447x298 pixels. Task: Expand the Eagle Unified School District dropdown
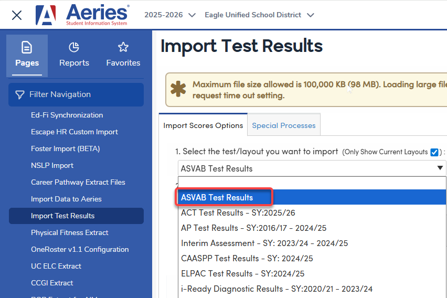click(259, 15)
